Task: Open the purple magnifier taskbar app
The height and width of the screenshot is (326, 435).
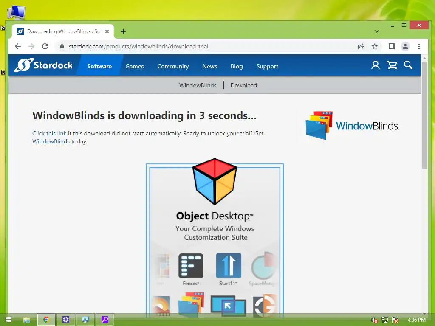Action: pos(105,320)
